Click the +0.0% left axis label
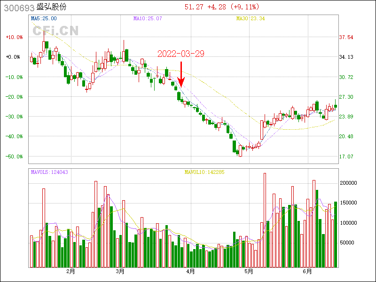 tap(13, 57)
